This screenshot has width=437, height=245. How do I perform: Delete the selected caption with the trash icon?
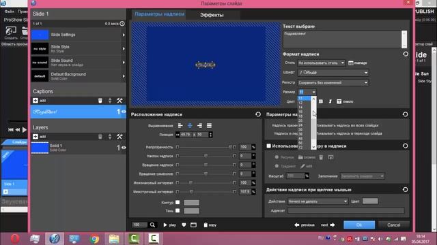(100, 101)
